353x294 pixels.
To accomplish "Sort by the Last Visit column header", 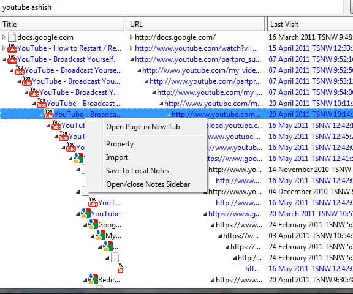I will (310, 24).
